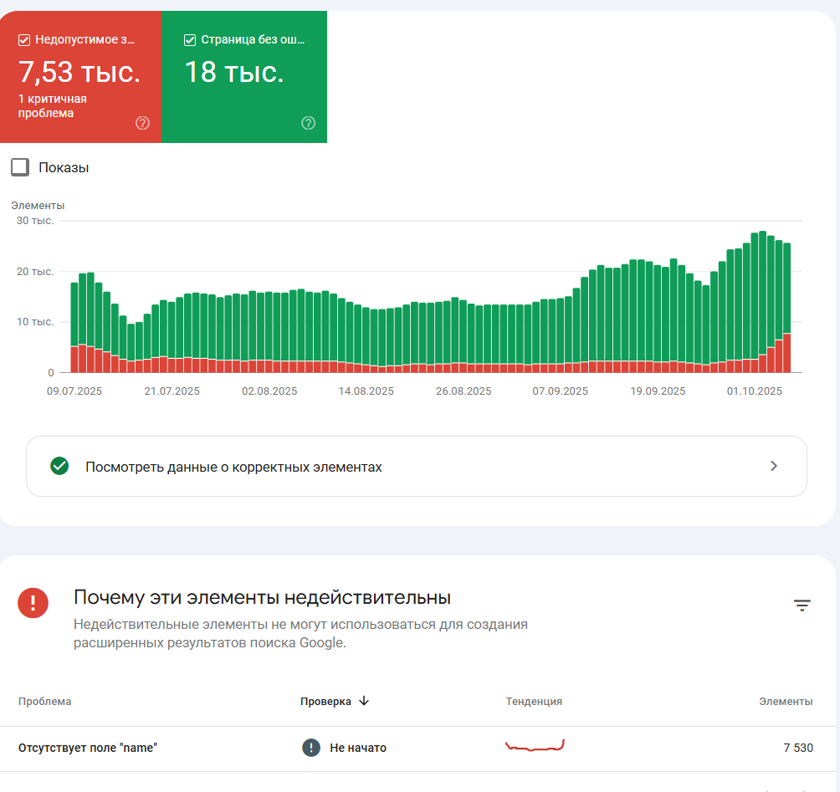The height and width of the screenshot is (792, 840).
Task: Click green checkmark icon beside correct elements
Action: click(59, 466)
